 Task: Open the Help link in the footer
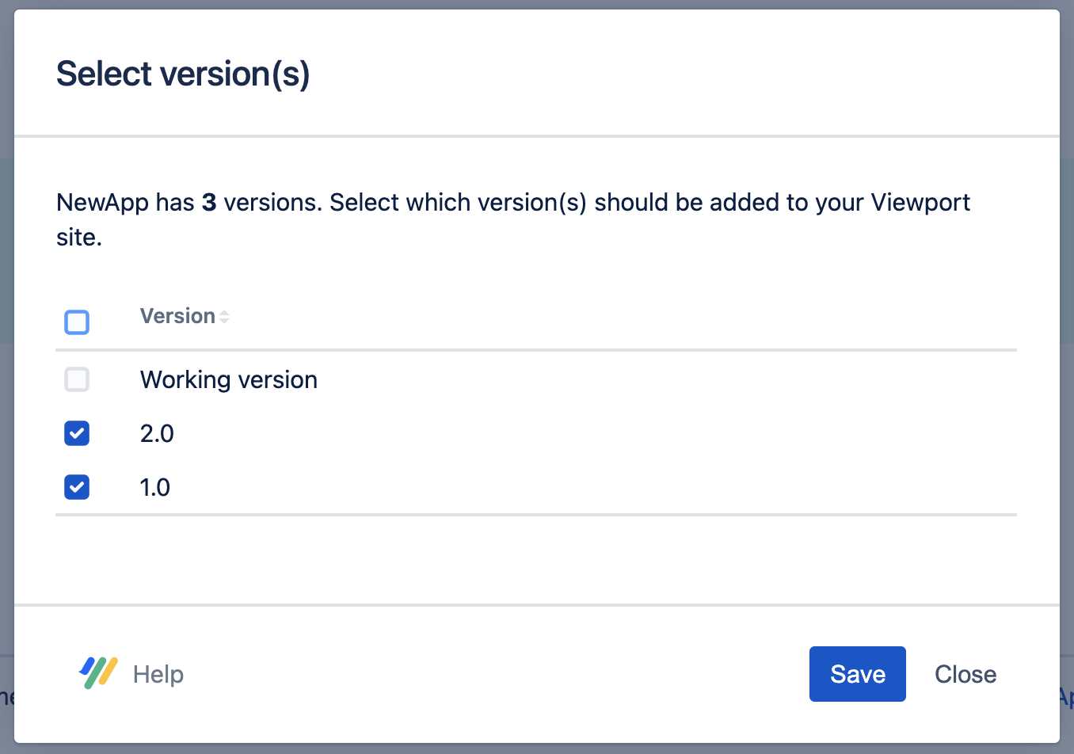(158, 674)
